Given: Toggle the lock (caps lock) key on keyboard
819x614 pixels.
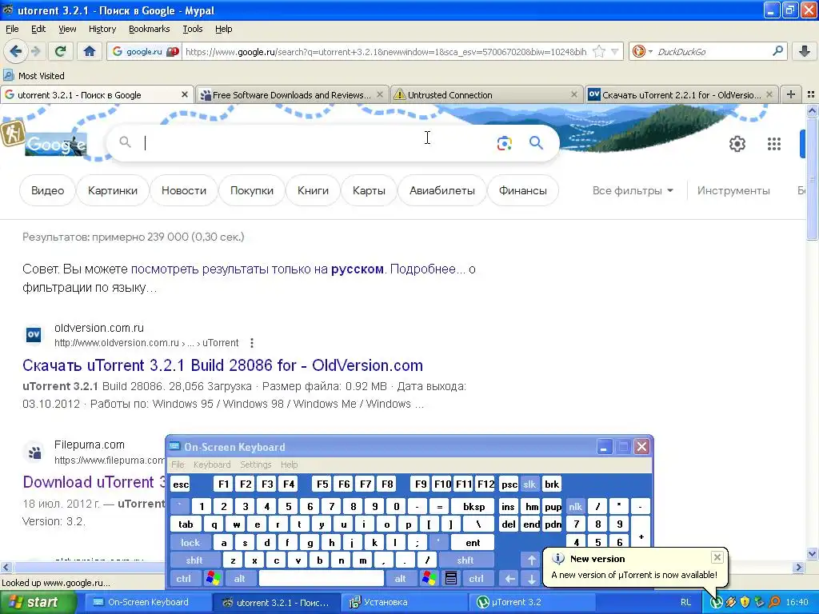Looking at the screenshot, I should [190, 543].
